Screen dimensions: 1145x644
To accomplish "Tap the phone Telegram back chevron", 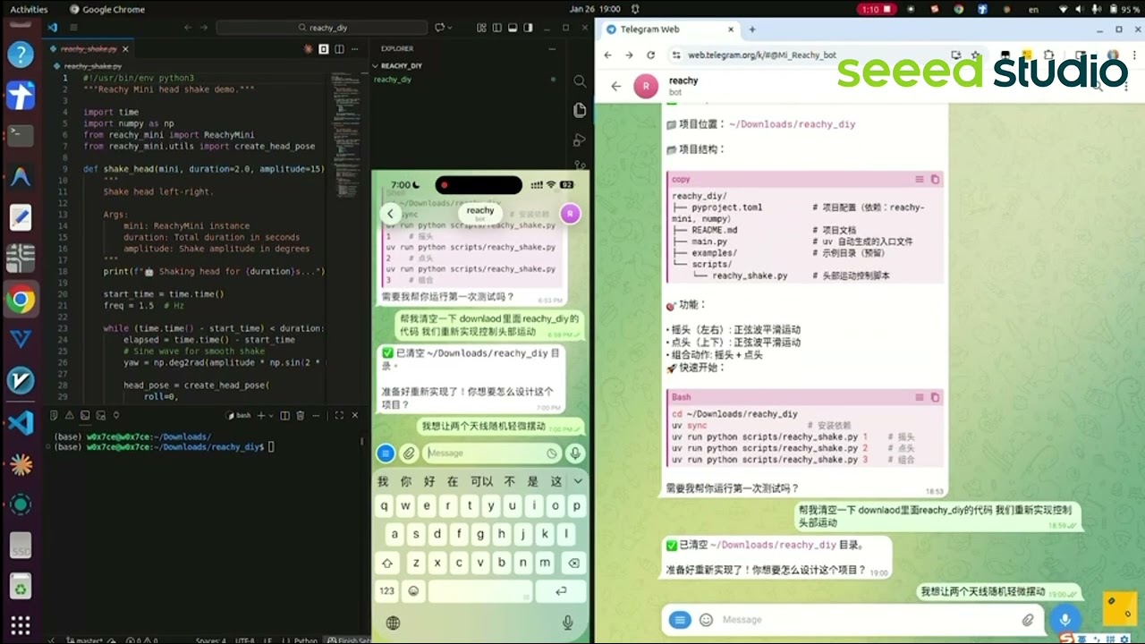I will 390,214.
